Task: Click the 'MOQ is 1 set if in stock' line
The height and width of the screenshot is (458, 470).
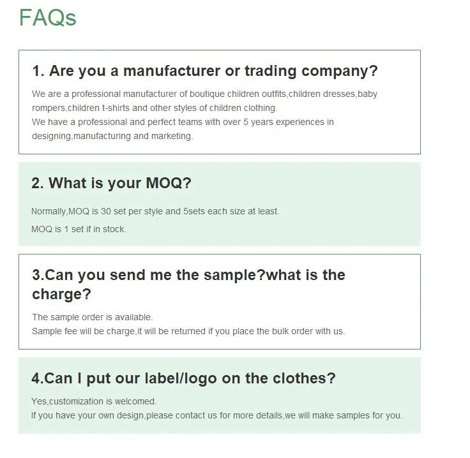Action: click(x=79, y=229)
